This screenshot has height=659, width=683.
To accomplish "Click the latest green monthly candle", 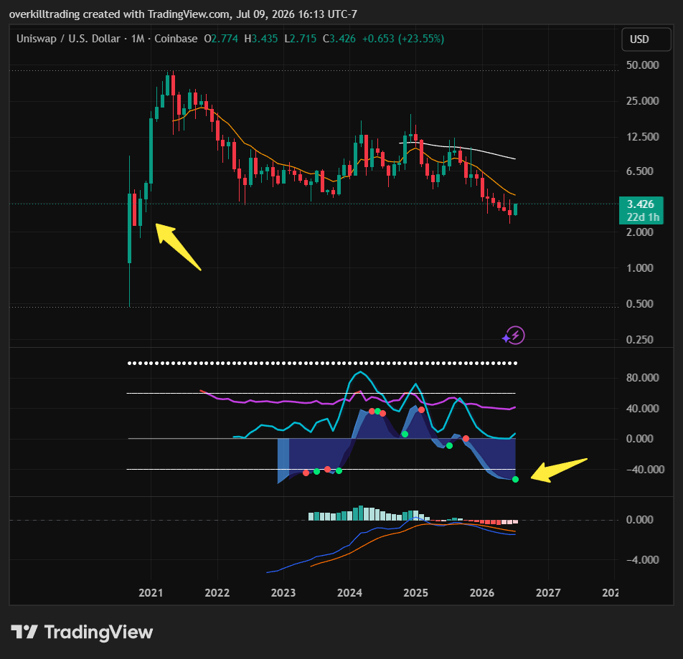I will (x=516, y=209).
